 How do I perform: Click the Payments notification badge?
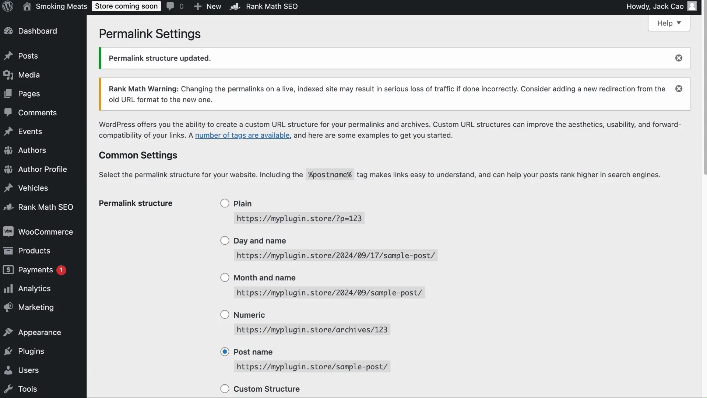[x=61, y=270]
